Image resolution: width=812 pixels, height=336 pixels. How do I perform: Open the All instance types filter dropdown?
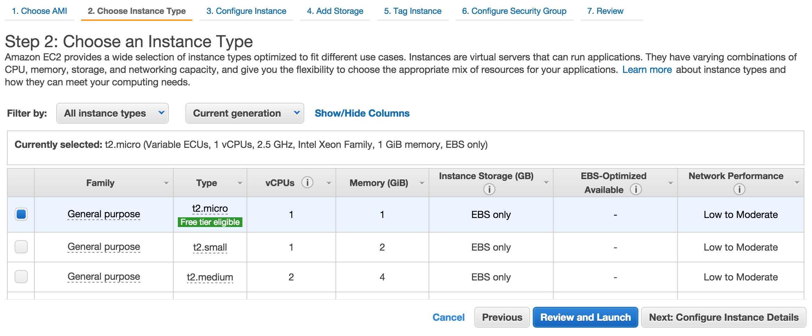pyautogui.click(x=112, y=113)
